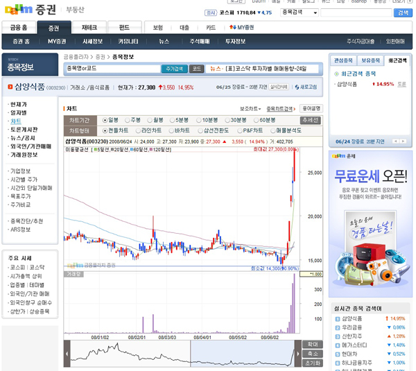The height and width of the screenshot is (371, 416).
Task: Switch to the 재테크 tab
Action: [x=89, y=28]
